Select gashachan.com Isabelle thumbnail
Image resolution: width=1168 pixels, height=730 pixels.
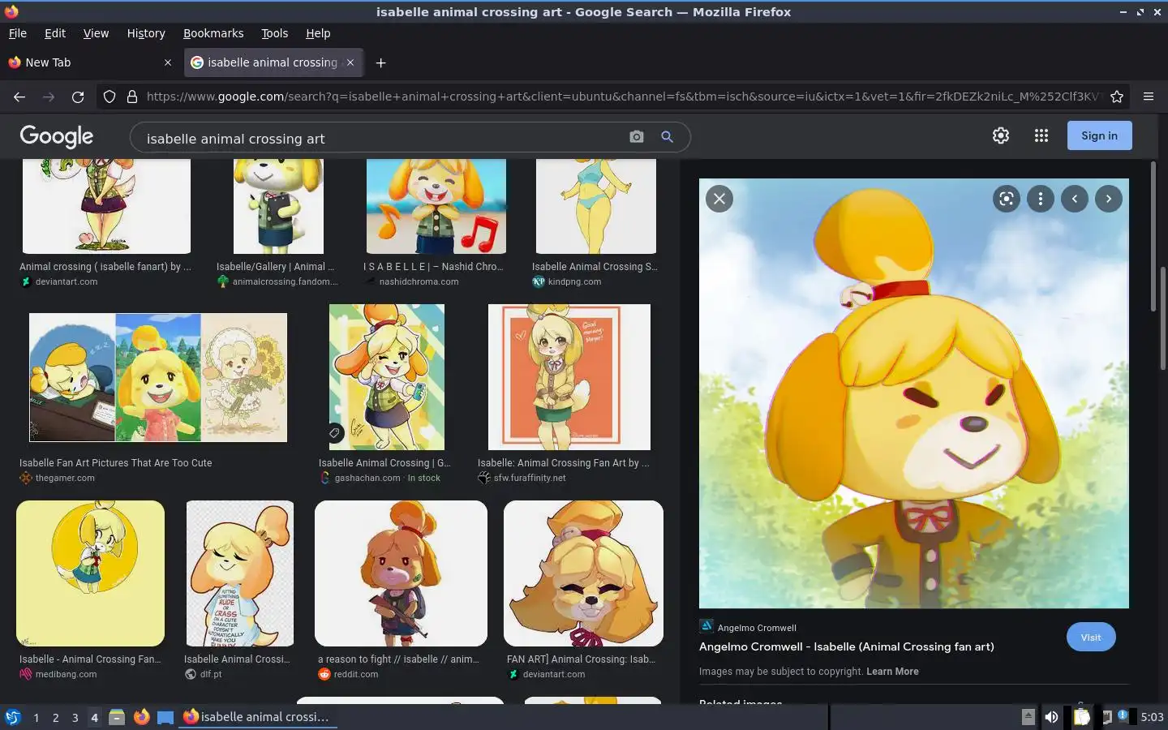point(387,377)
